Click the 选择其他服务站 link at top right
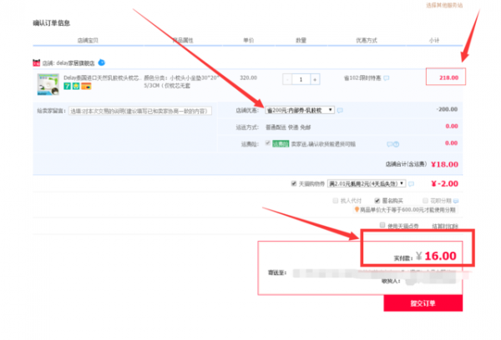The image size is (501, 340). tap(444, 5)
